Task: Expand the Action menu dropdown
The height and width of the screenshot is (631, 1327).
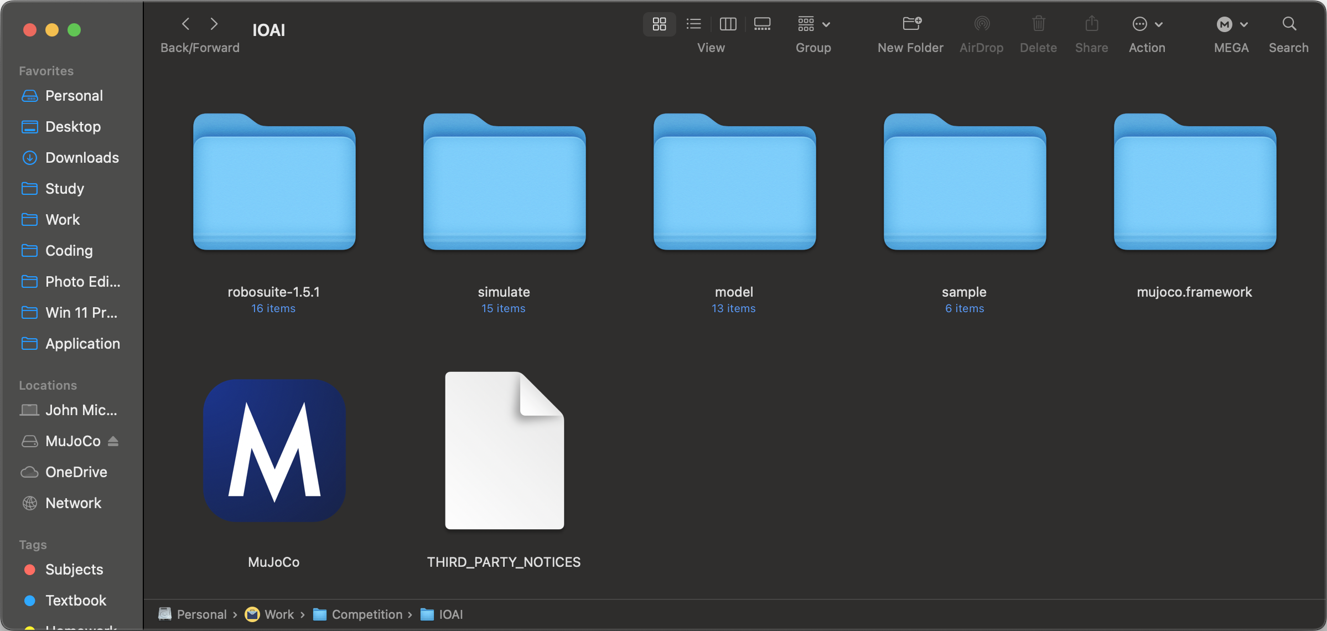Action: (1147, 24)
